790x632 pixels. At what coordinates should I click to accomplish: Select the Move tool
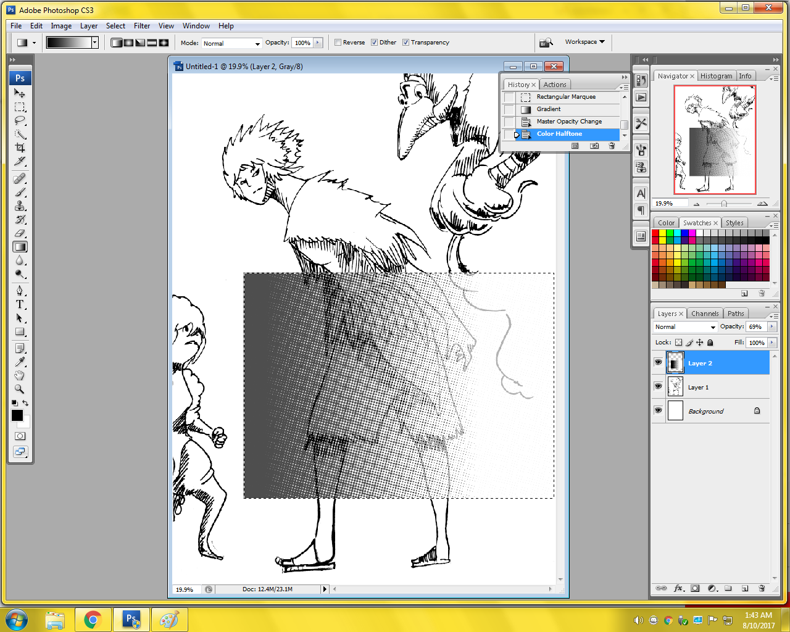[20, 93]
